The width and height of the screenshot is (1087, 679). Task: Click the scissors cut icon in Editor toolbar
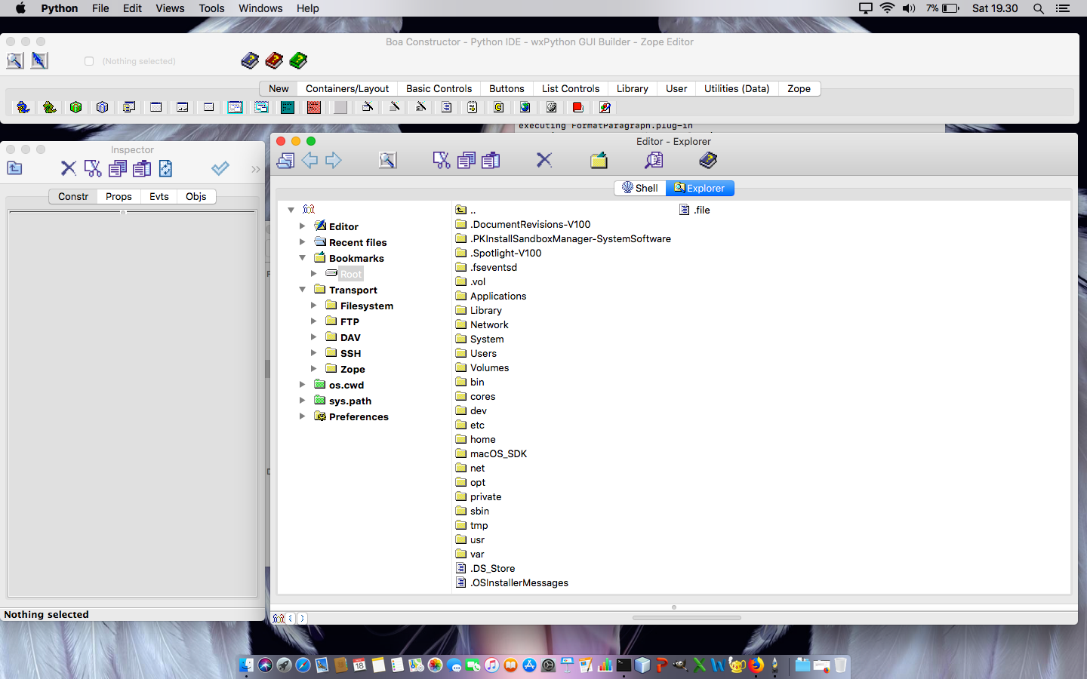tap(442, 160)
